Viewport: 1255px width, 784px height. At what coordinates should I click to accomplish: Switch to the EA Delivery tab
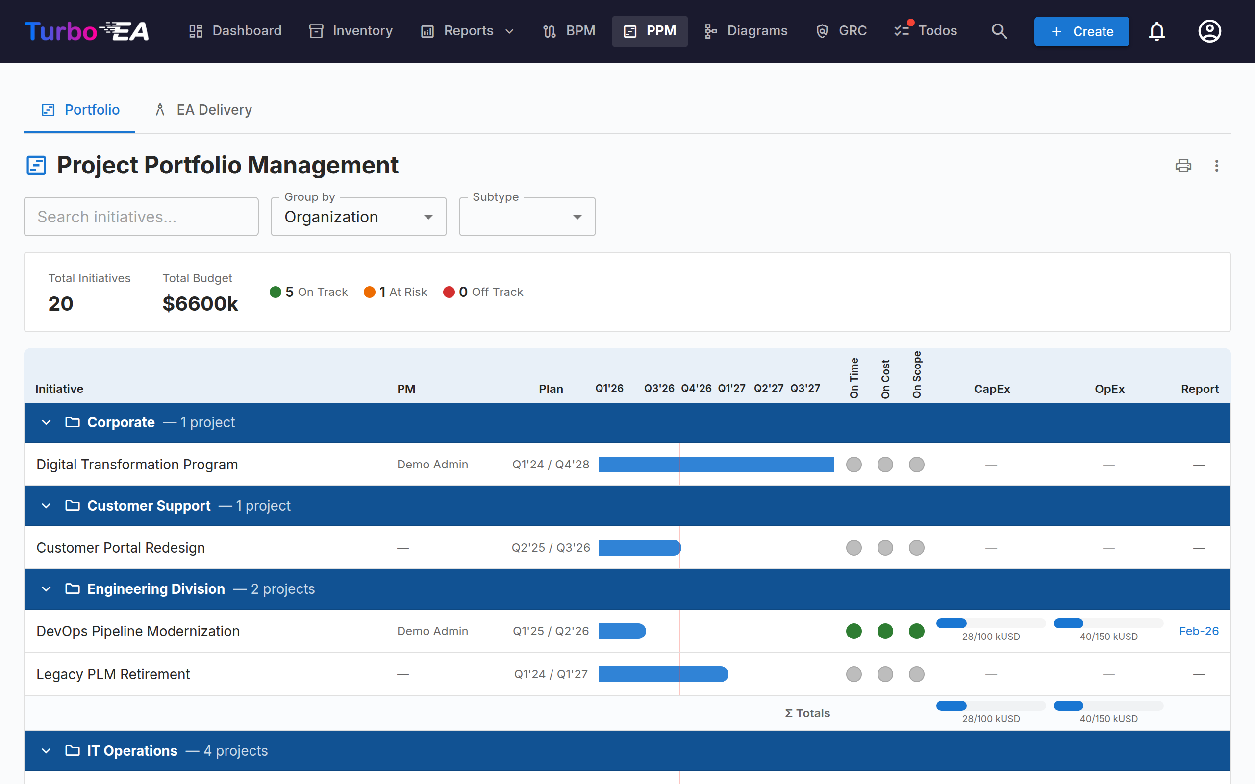point(203,110)
